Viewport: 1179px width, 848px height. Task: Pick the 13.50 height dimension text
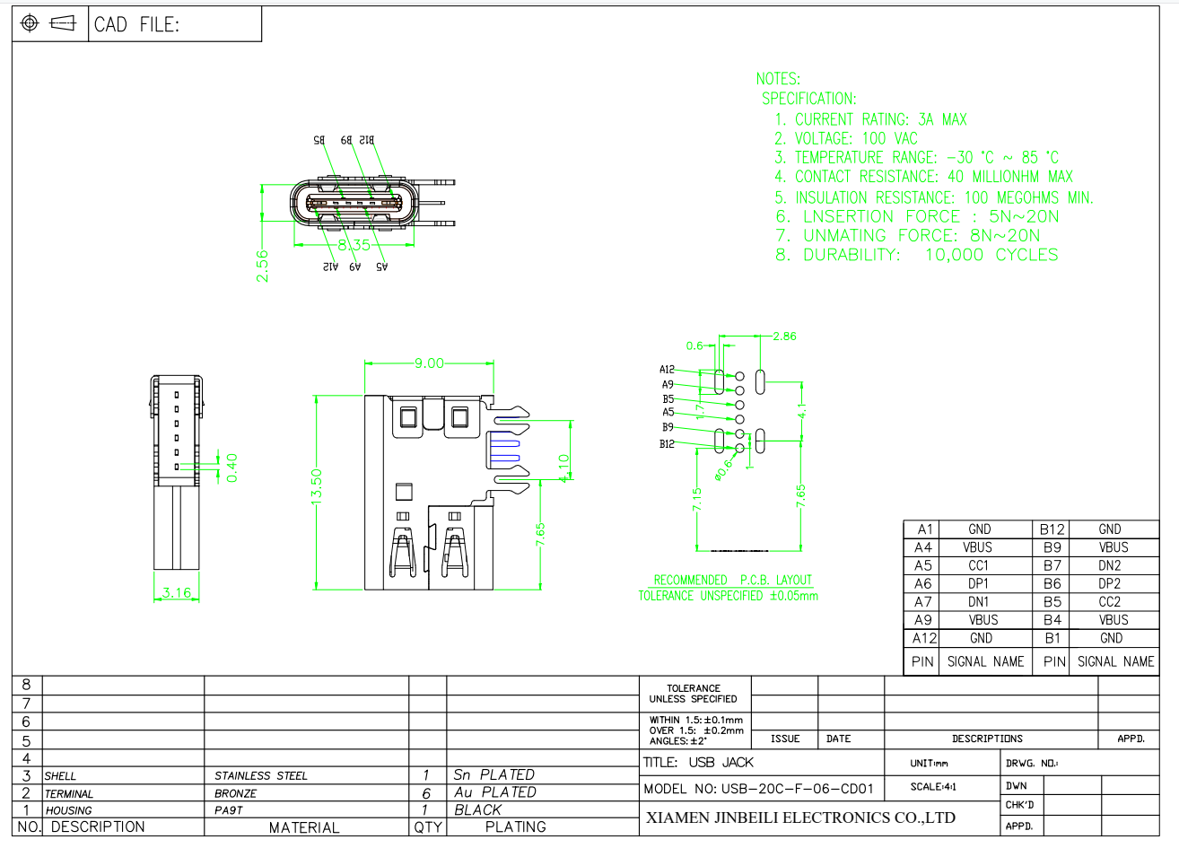(316, 487)
